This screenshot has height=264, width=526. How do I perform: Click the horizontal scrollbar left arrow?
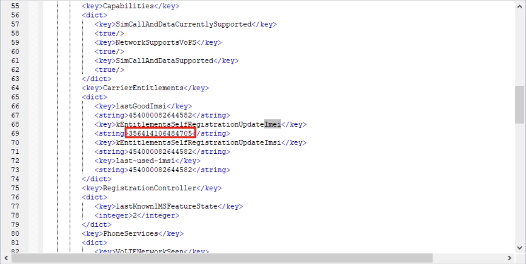point(5,258)
